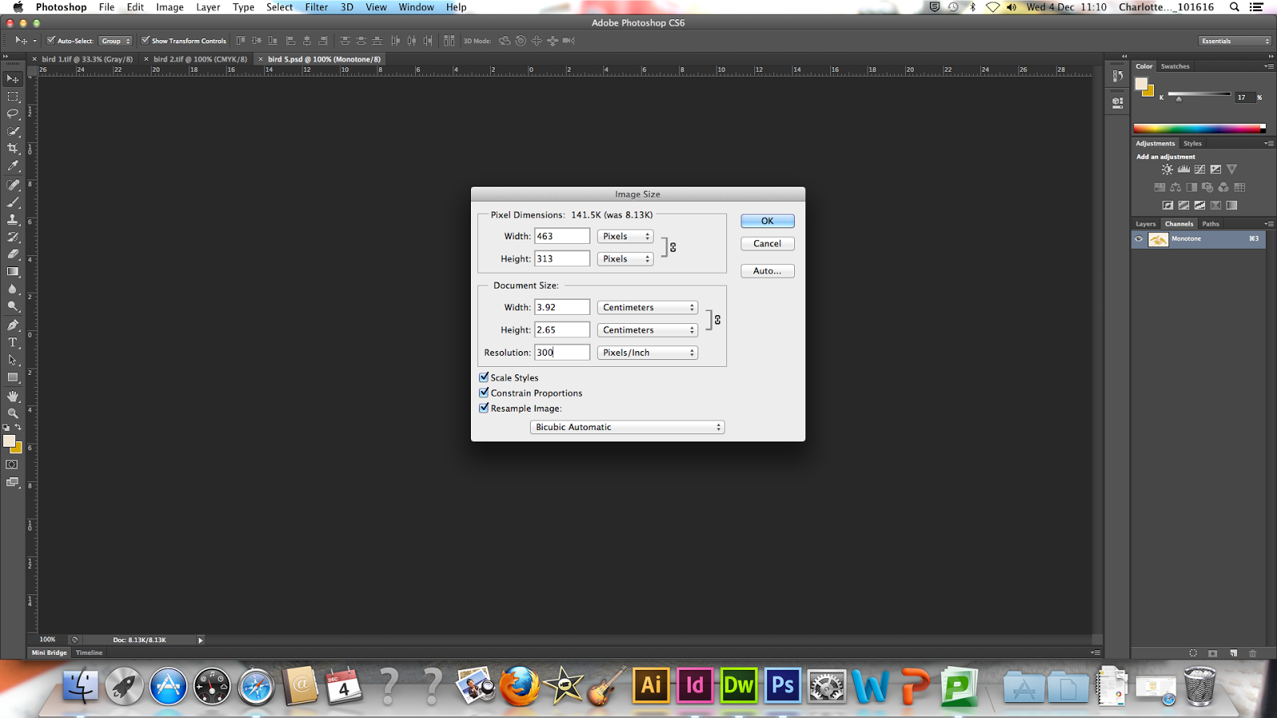Switch to the Layers panel tab

point(1145,224)
